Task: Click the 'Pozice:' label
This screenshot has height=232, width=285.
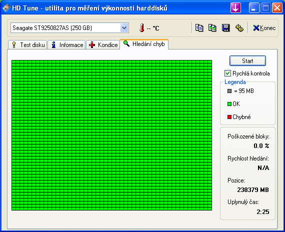Action: point(236,180)
